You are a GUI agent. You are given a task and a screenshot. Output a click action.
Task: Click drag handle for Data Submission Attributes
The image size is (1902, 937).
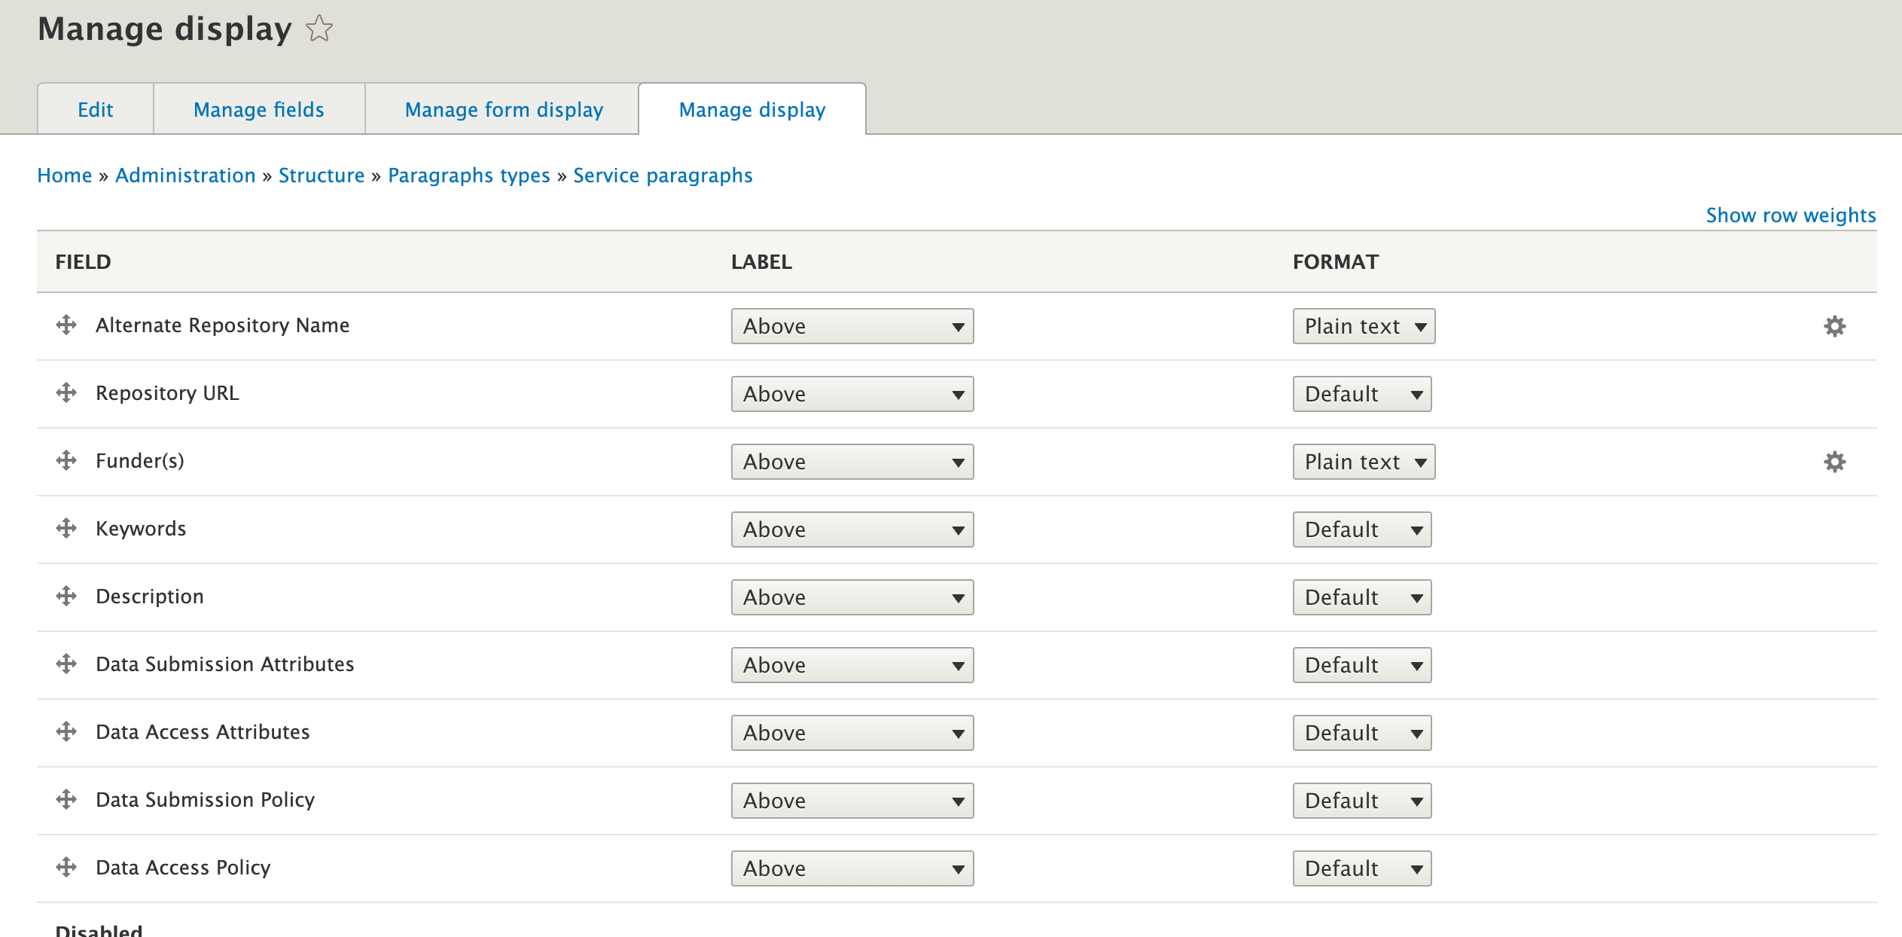[x=66, y=664]
